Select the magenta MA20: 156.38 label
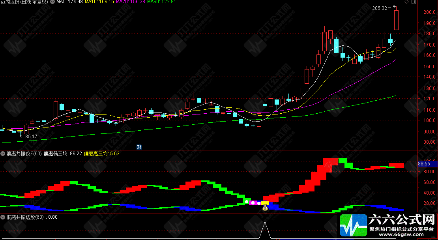Screen dimensions: 438x240 131,2
